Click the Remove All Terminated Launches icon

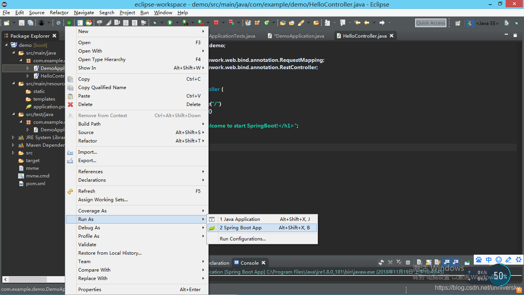pyautogui.click(x=399, y=262)
